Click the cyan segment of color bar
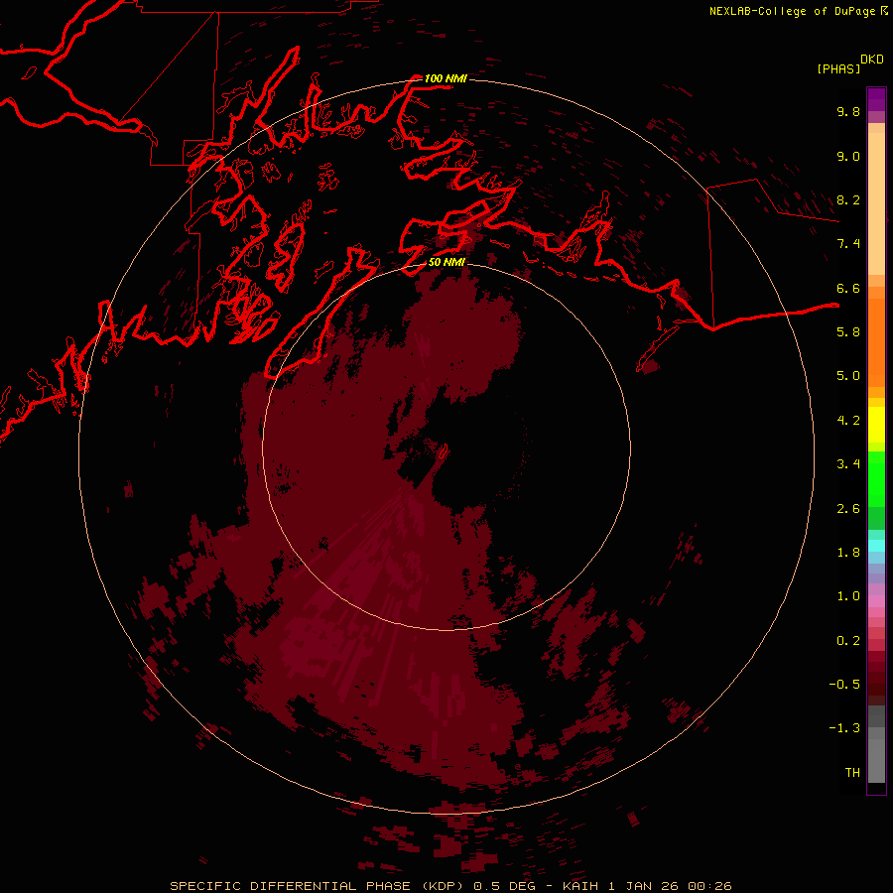Screen dimensions: 893x893 click(x=876, y=546)
